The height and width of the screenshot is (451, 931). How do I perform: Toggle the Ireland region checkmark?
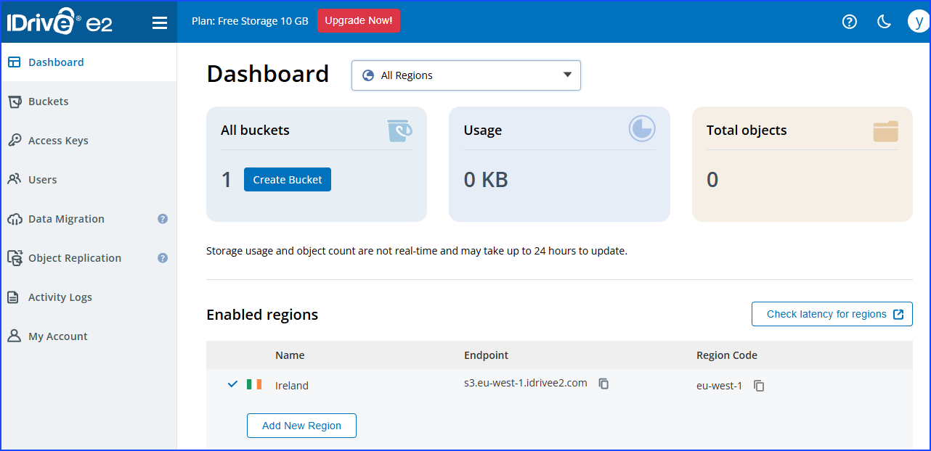click(x=232, y=384)
